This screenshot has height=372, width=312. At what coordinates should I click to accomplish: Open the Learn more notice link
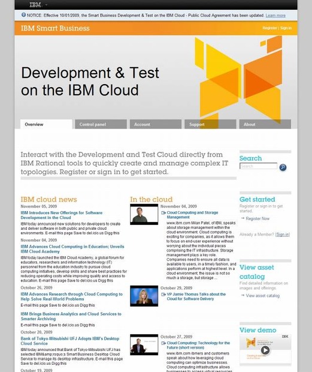coord(275,16)
